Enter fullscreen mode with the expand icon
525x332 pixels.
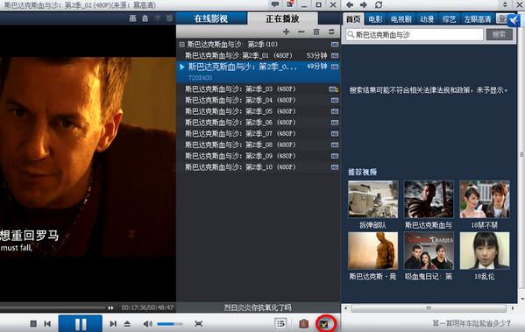click(199, 323)
